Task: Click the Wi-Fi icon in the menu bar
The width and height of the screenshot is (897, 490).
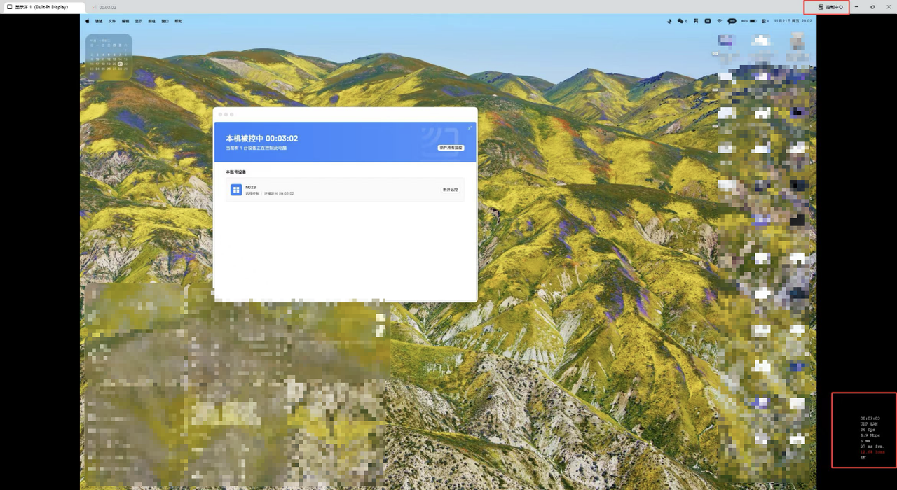Action: (719, 21)
